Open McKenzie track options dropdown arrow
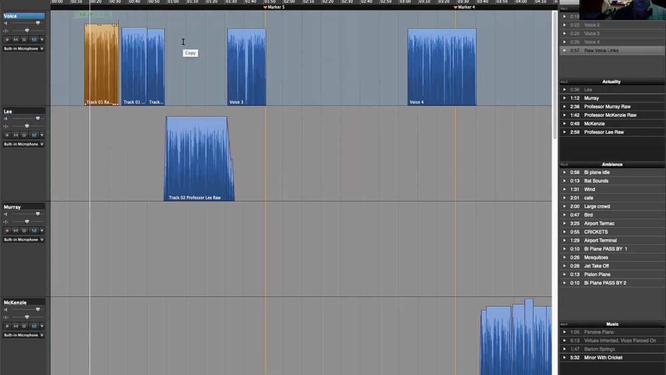The image size is (666, 375). point(42,326)
